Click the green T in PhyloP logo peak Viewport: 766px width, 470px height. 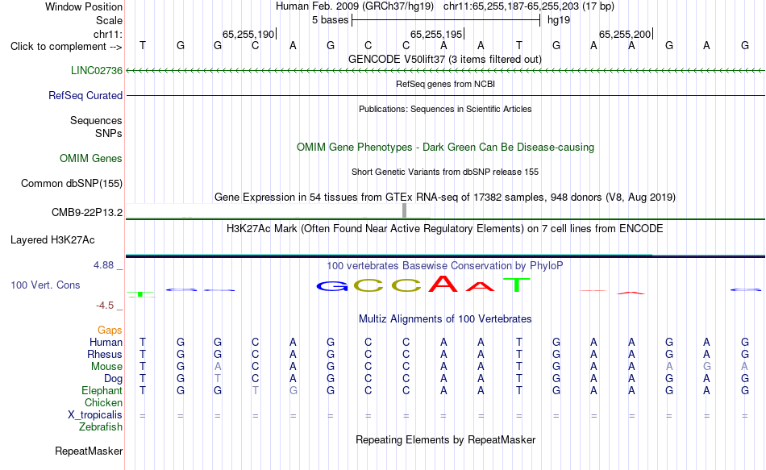tap(518, 285)
